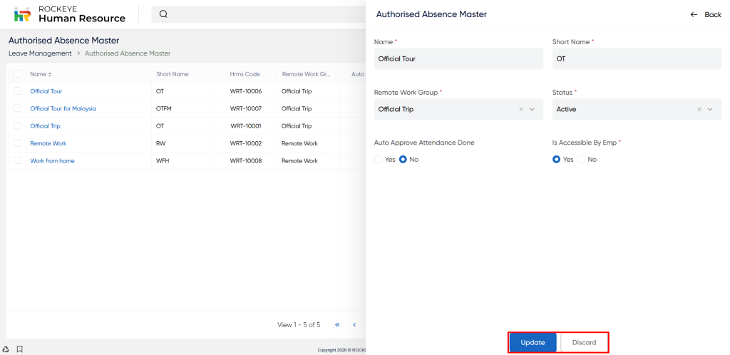Click the bookmark icon in footer
Screen dimensions: 730x355
pyautogui.click(x=19, y=349)
